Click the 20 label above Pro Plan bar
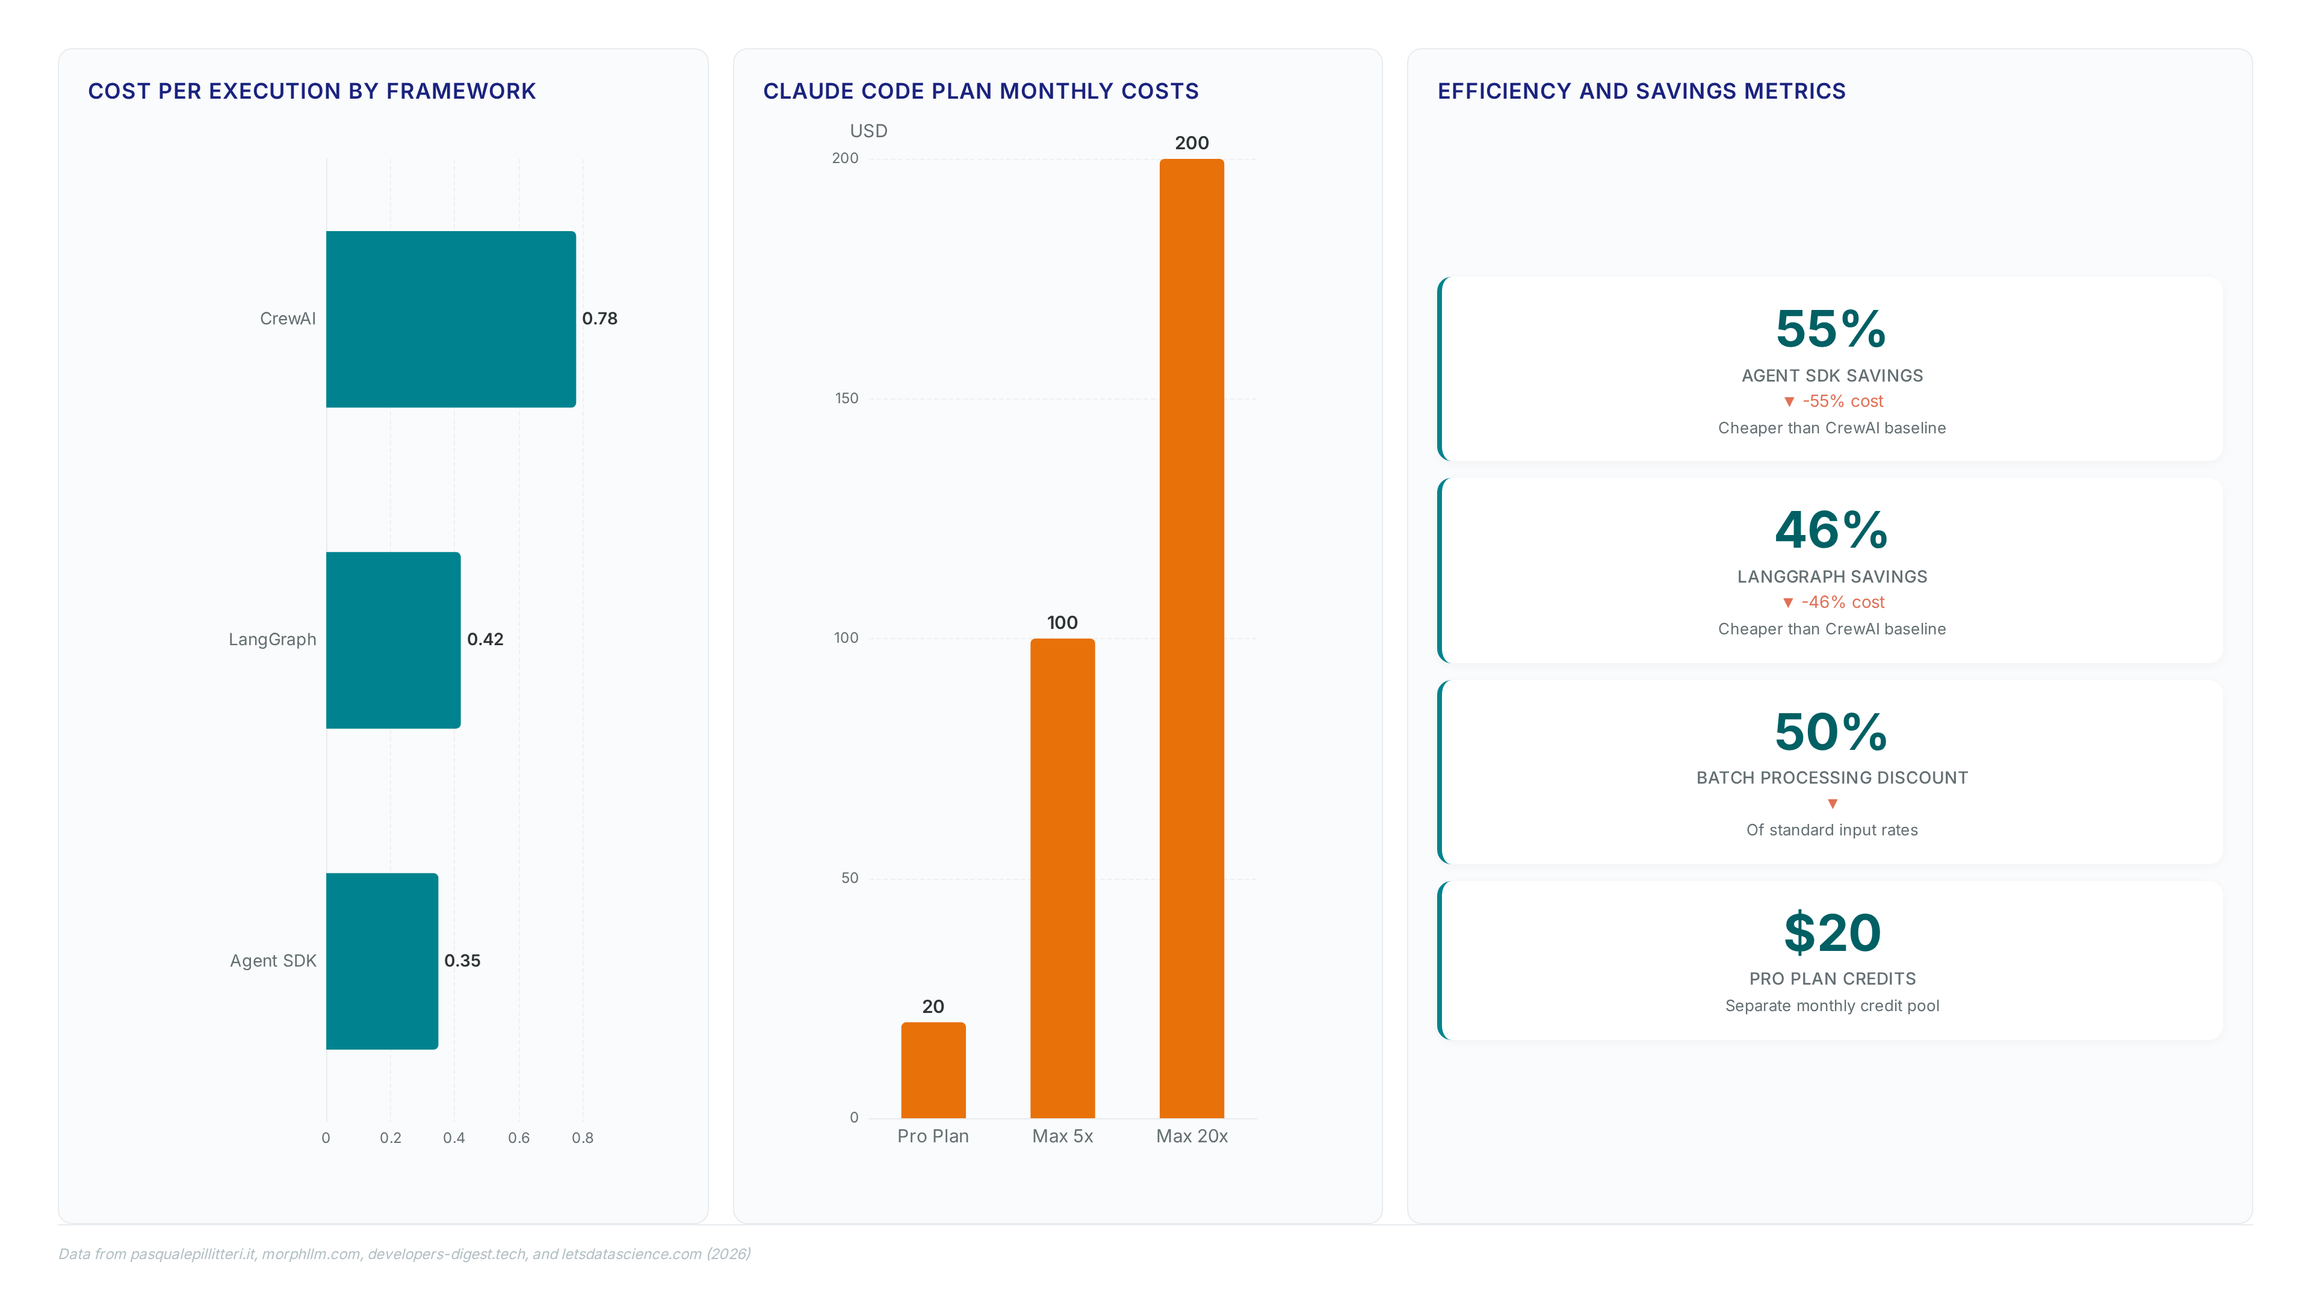2311x1300 pixels. point(933,1007)
